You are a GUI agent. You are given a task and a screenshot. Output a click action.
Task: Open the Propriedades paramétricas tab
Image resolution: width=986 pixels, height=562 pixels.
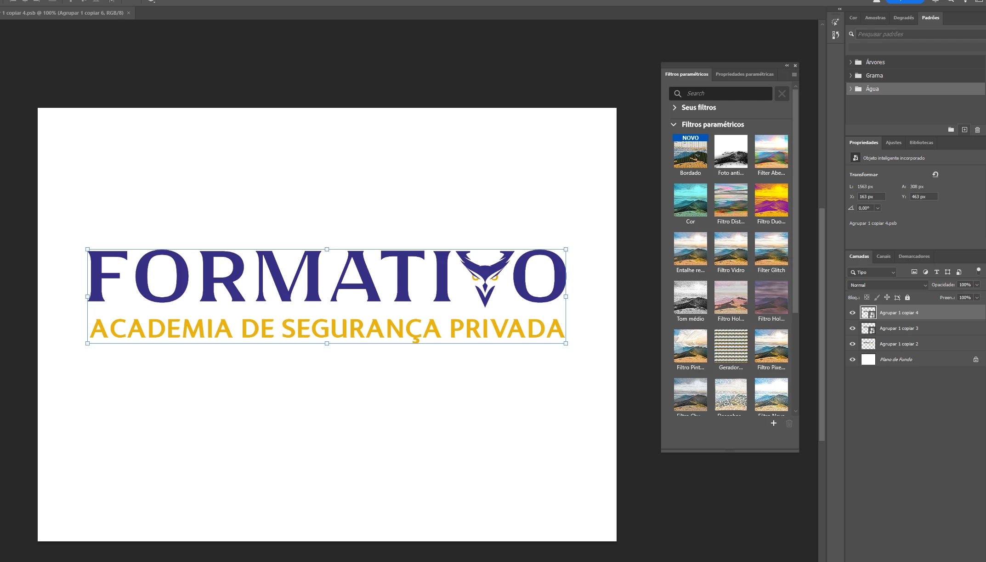tap(744, 74)
